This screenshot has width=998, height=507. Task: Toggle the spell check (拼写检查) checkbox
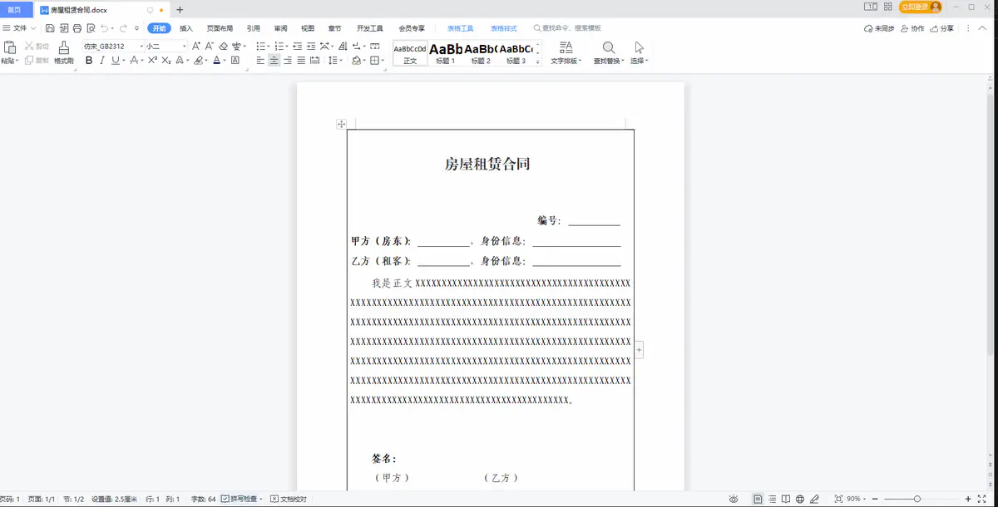(x=225, y=499)
